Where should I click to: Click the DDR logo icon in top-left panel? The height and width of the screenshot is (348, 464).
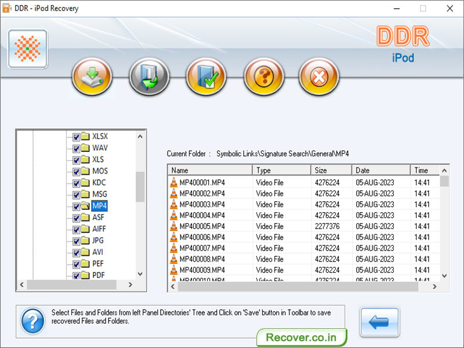(27, 49)
